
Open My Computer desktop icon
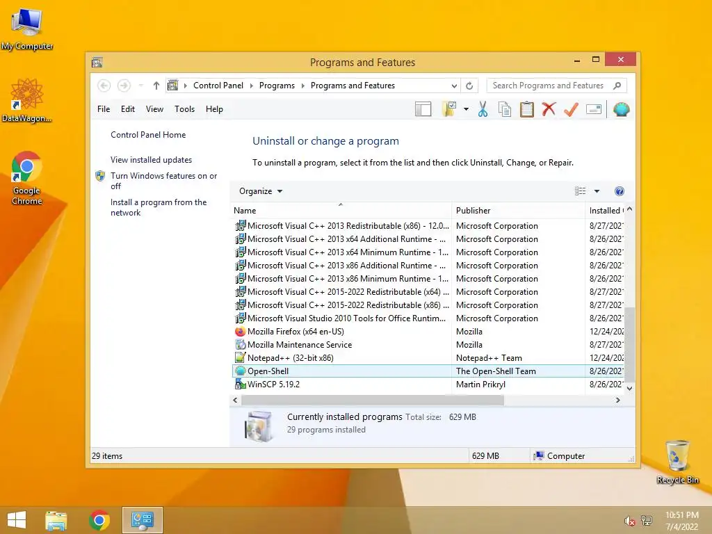[x=27, y=28]
